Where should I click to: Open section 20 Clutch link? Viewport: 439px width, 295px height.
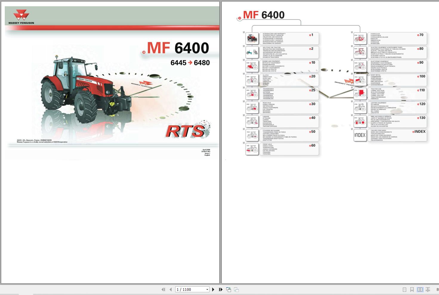point(289,80)
